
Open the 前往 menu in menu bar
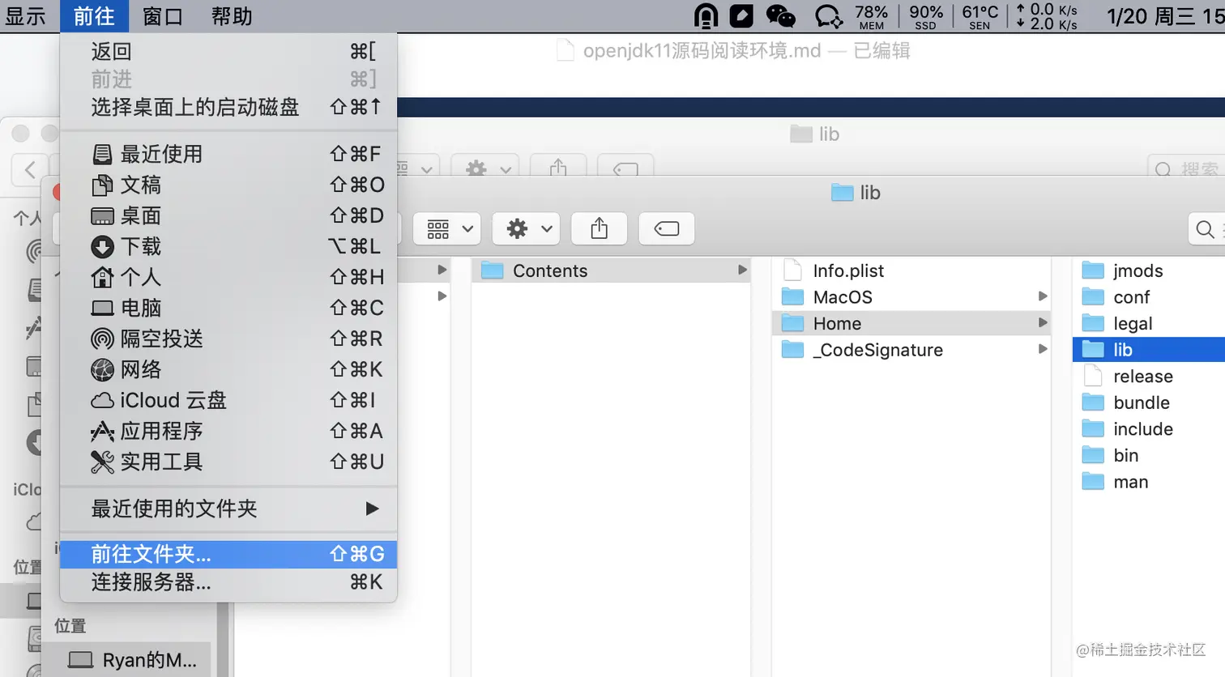point(94,16)
